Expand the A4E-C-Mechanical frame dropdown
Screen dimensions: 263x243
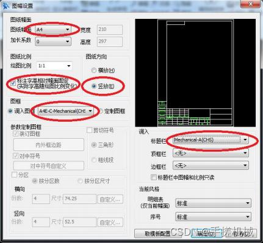click(x=66, y=111)
